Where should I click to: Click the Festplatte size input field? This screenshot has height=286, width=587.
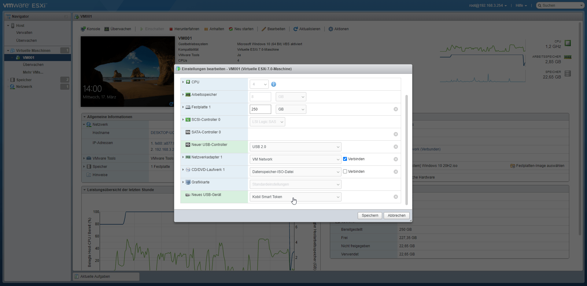260,109
